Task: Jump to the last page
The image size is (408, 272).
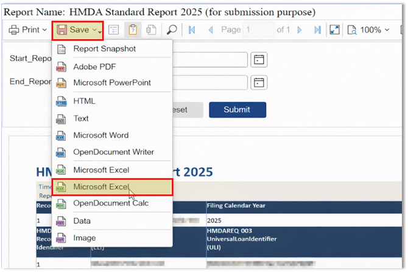Action: (317, 30)
